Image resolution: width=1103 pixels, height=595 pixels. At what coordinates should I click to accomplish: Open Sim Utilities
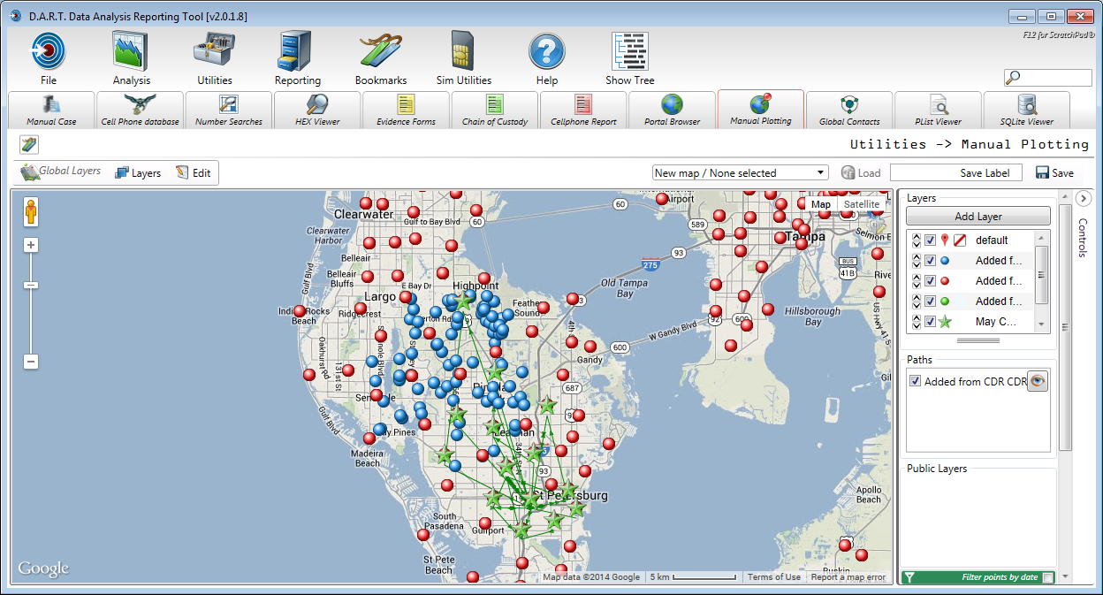(463, 51)
